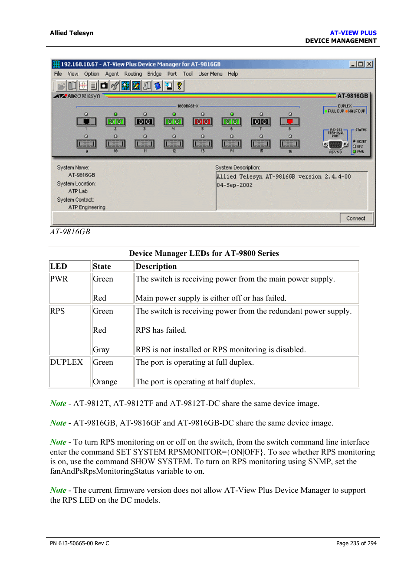Click the grey pages toolbar icon before blue card
Screen dimensions: 414x586
click(x=147, y=86)
